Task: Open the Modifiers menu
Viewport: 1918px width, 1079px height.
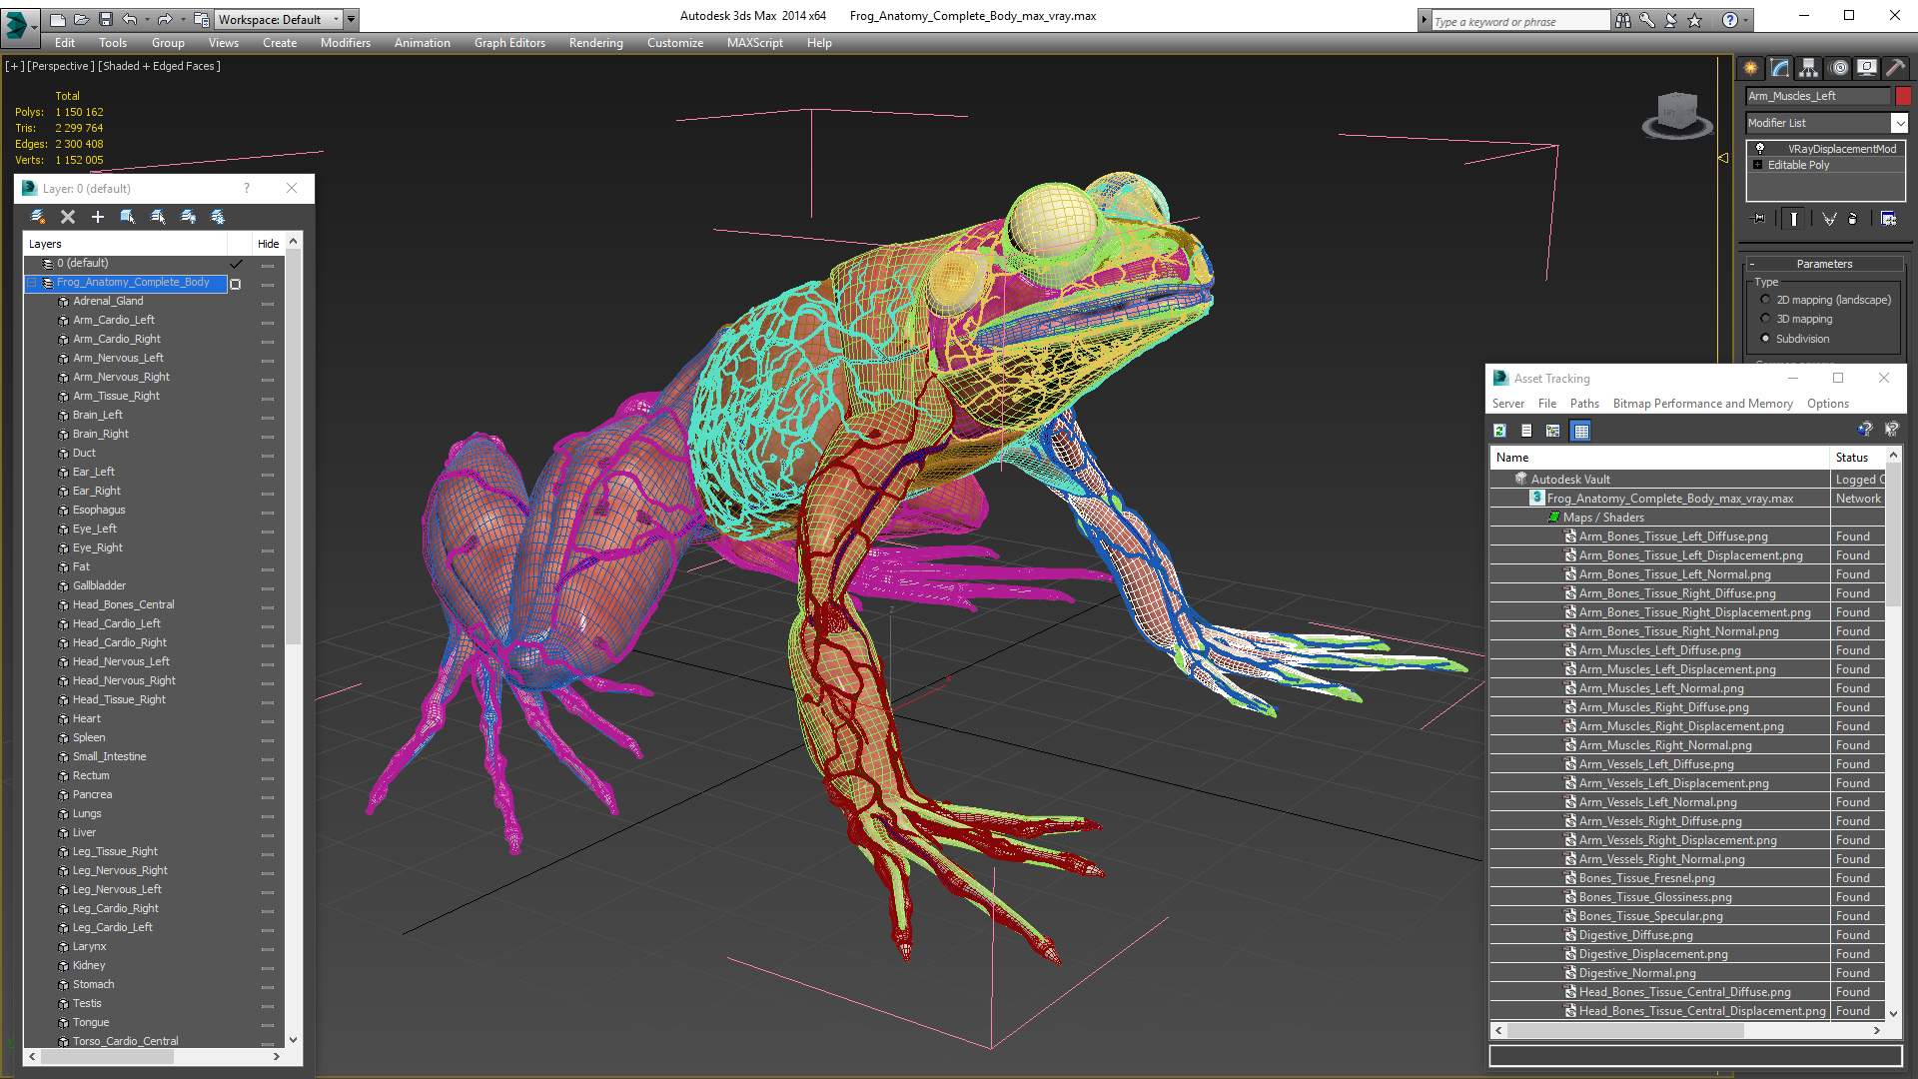Action: (x=345, y=43)
